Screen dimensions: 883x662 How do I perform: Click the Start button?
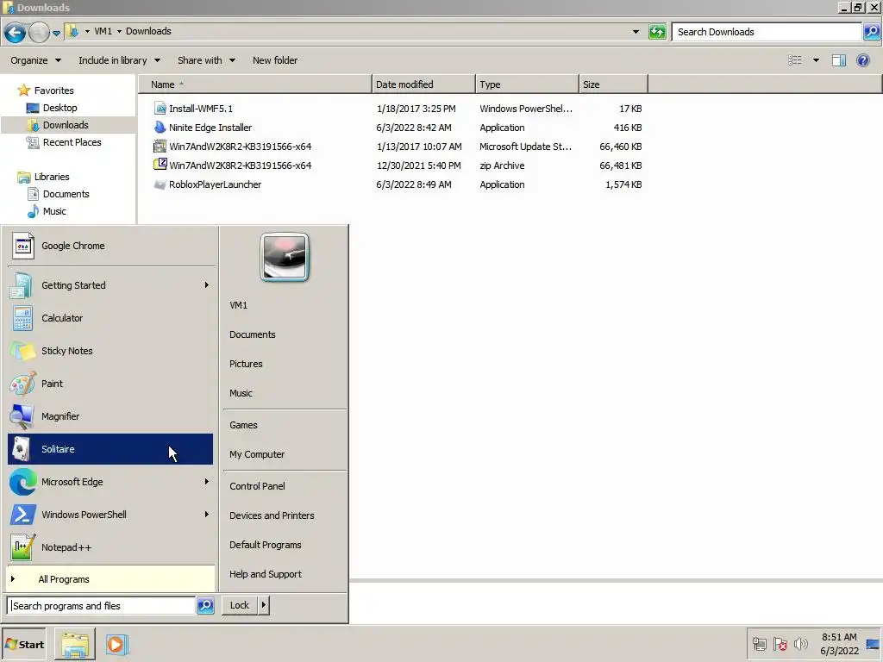click(x=23, y=645)
